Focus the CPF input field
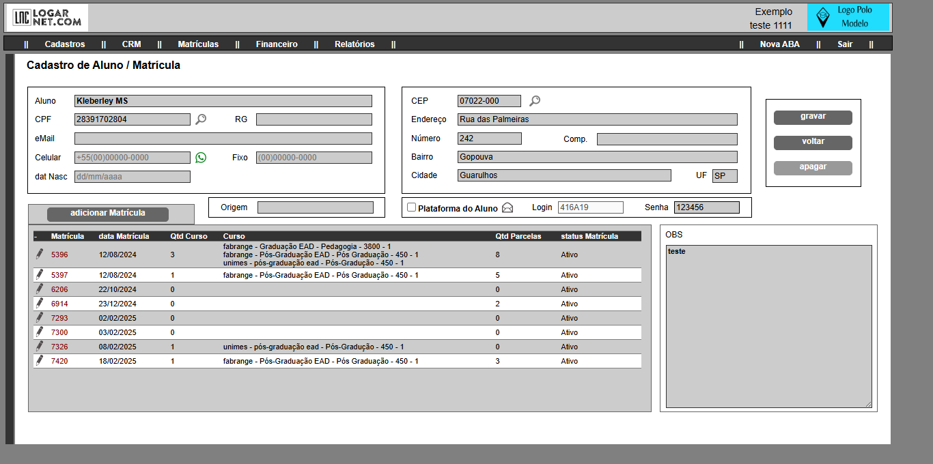The image size is (933, 464). click(x=133, y=119)
